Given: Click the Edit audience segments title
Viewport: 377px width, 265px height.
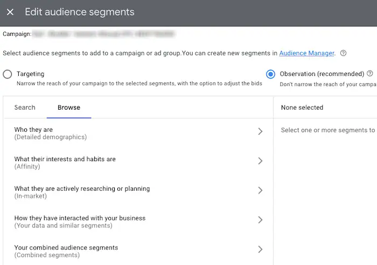Looking at the screenshot, I should tap(80, 12).
